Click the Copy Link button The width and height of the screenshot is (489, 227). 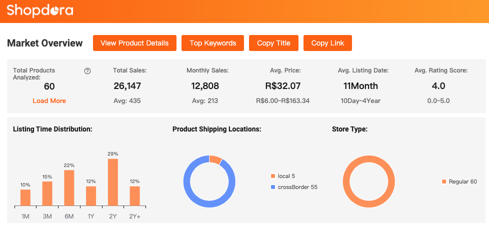327,43
